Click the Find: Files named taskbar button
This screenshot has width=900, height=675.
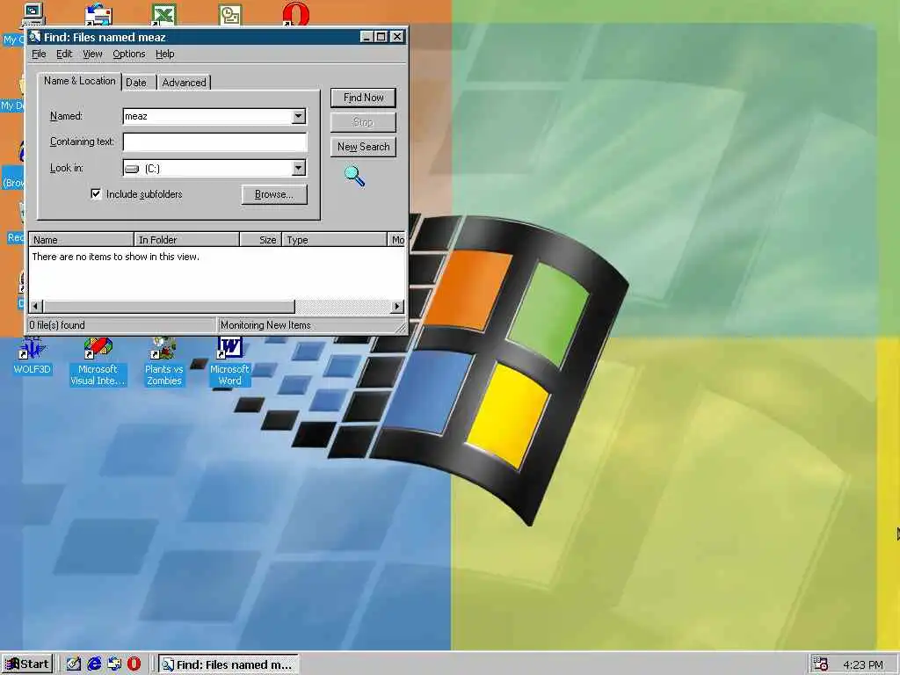click(229, 664)
